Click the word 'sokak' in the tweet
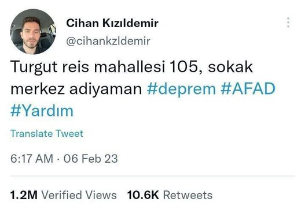 (230, 66)
